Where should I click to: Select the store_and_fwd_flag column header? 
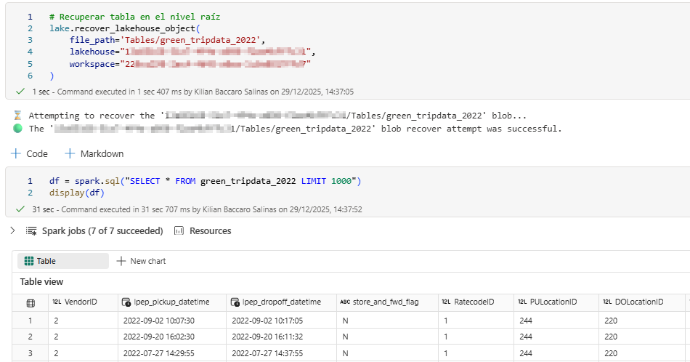coord(387,302)
